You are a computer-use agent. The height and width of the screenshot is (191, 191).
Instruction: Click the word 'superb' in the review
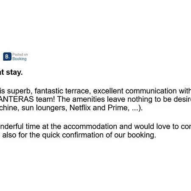[x=20, y=91]
